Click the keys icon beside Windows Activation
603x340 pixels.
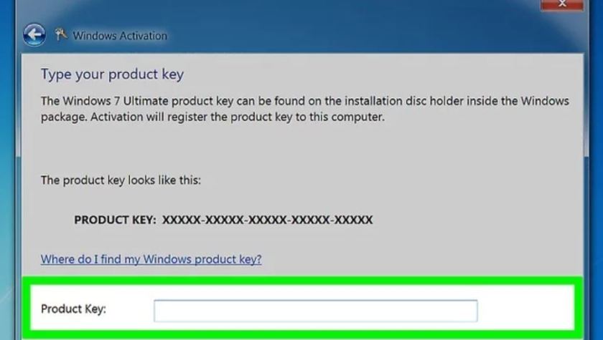61,34
